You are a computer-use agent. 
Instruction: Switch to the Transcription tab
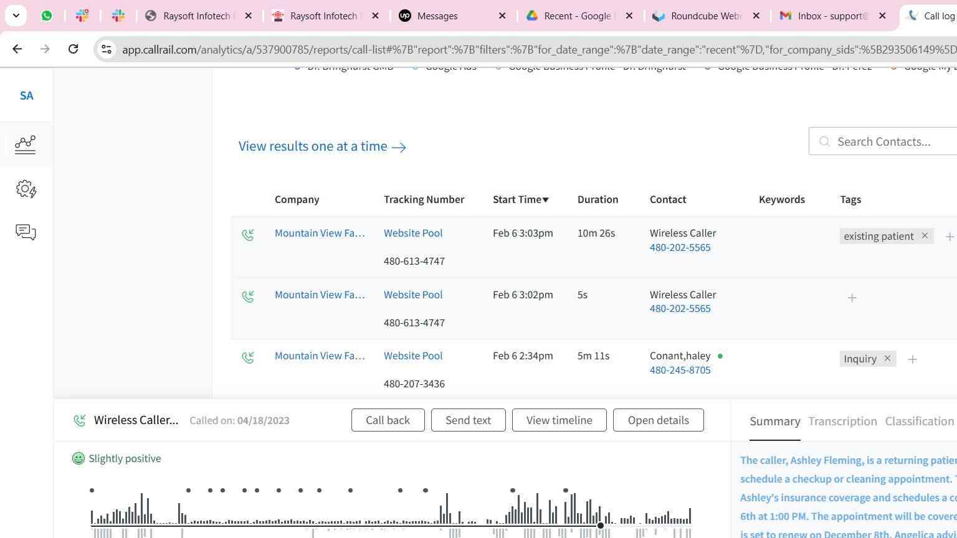[842, 422]
